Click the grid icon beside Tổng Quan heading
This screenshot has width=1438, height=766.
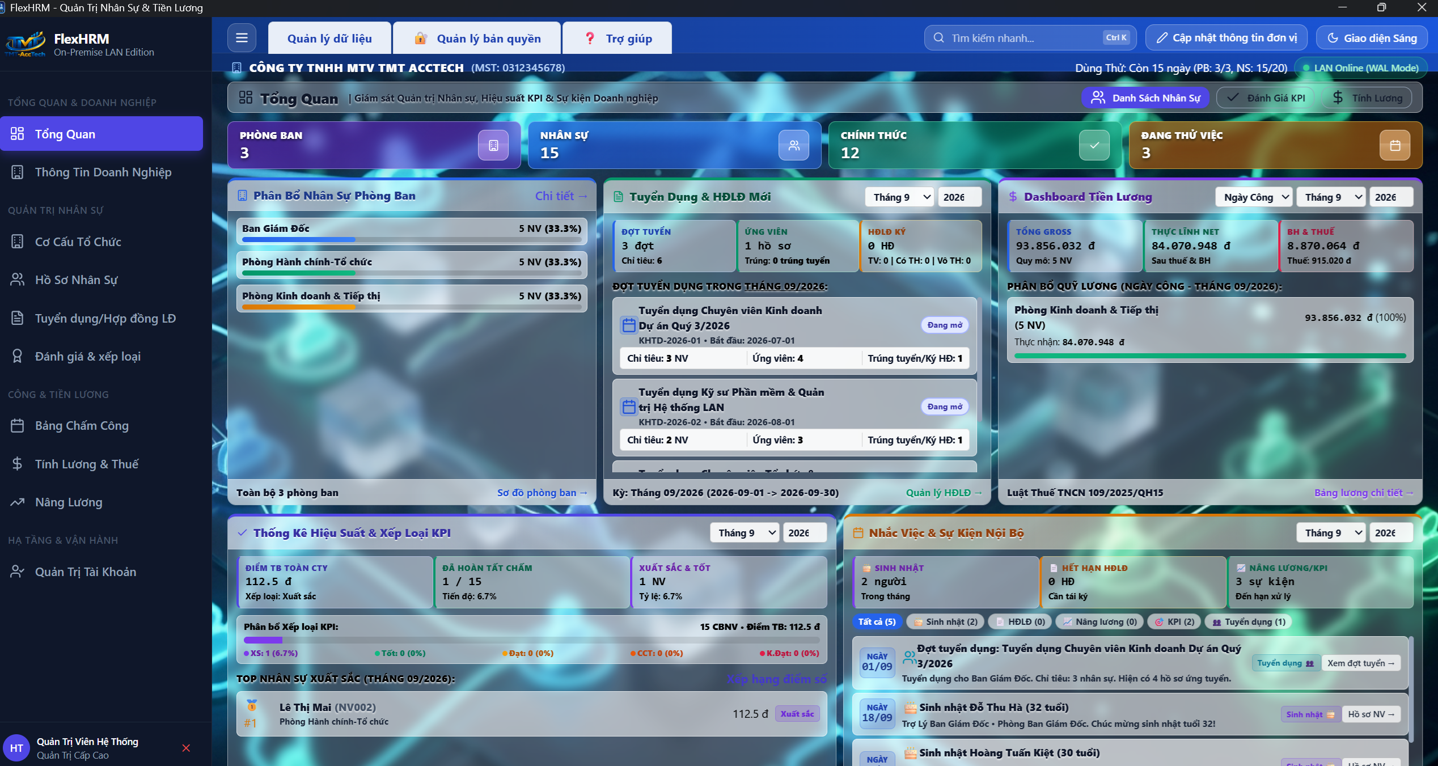click(x=246, y=98)
